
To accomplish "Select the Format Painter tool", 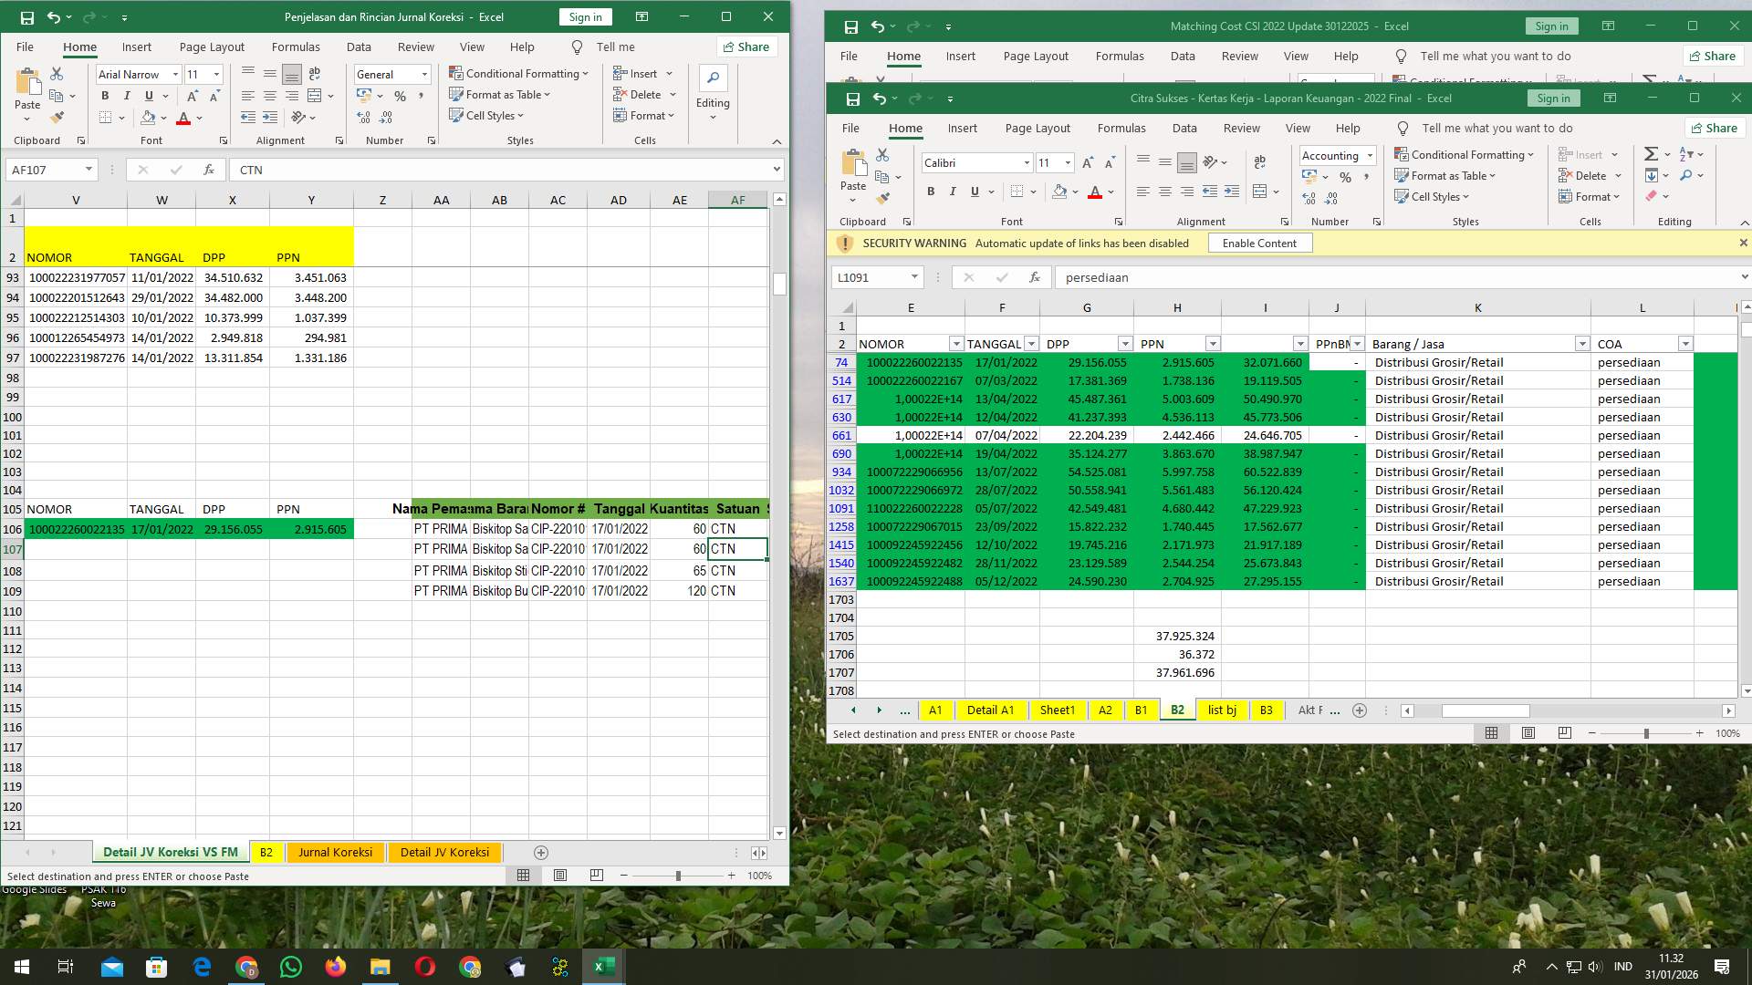I will tap(883, 198).
